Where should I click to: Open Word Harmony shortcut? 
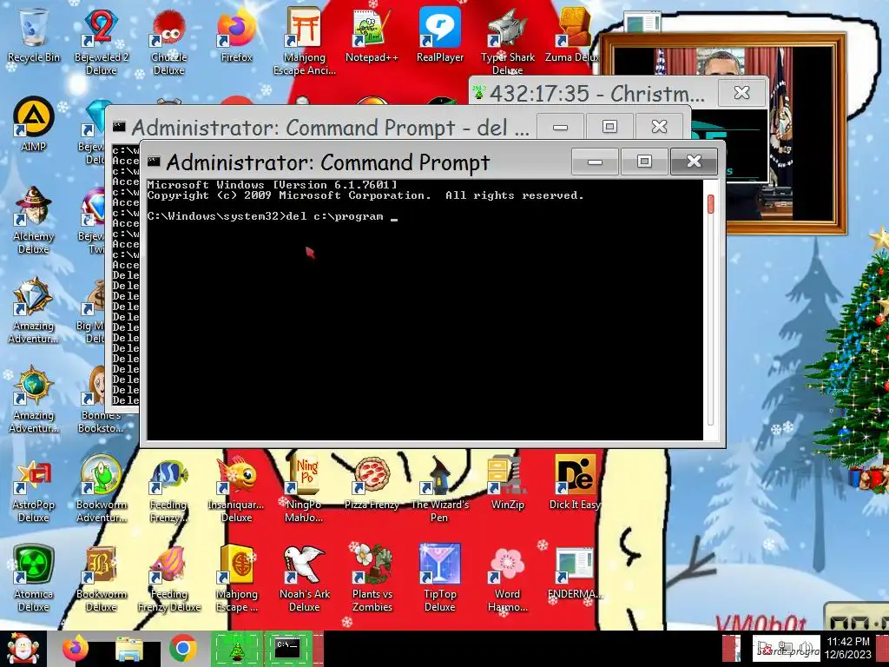(507, 579)
